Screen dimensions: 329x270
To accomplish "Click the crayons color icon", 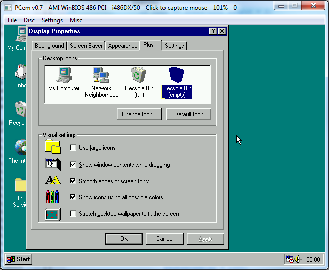I will click(x=52, y=197).
